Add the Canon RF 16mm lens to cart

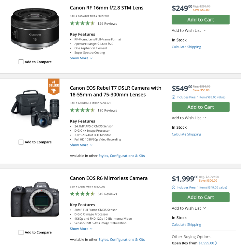point(201,20)
